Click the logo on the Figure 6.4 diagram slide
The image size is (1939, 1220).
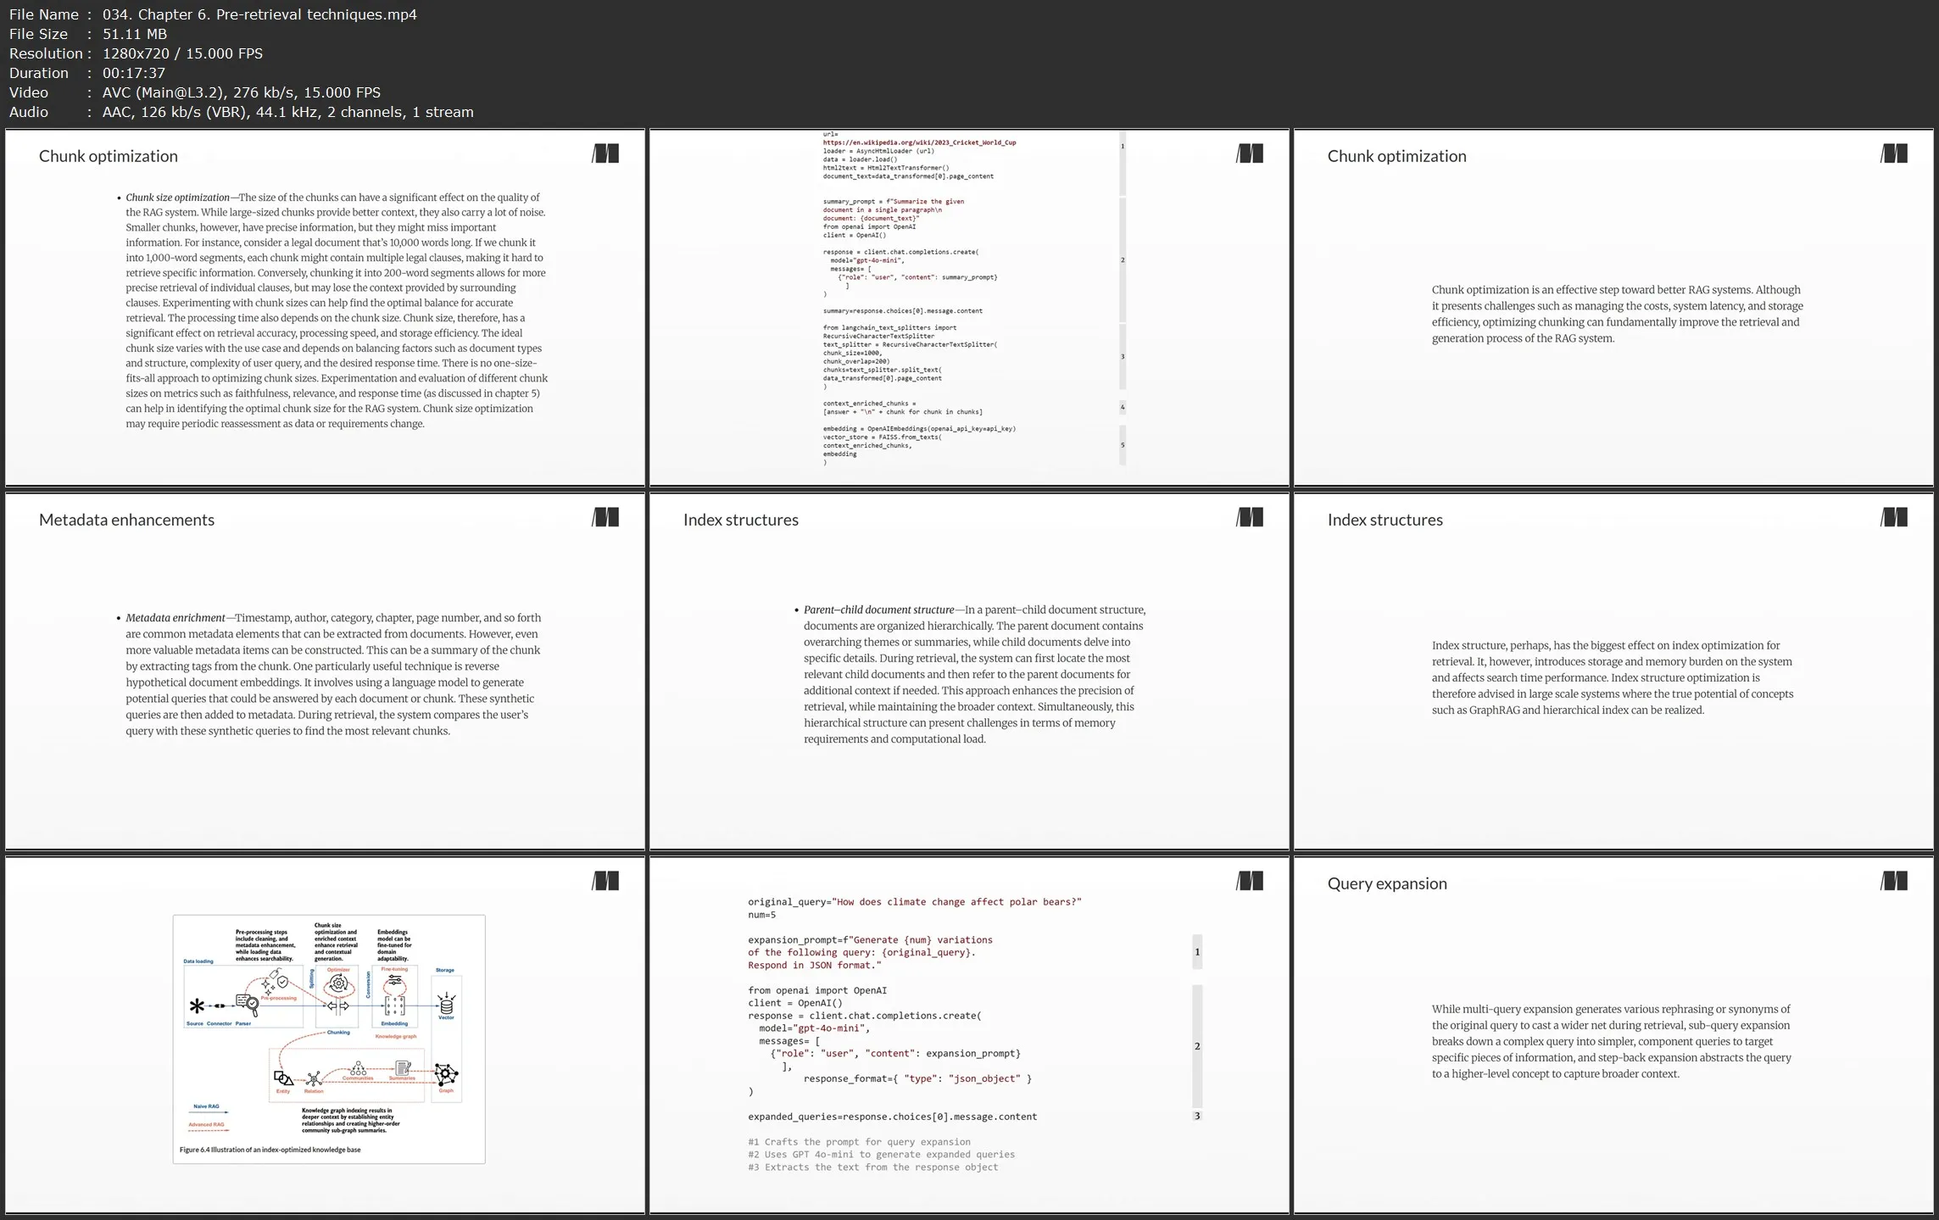(605, 881)
